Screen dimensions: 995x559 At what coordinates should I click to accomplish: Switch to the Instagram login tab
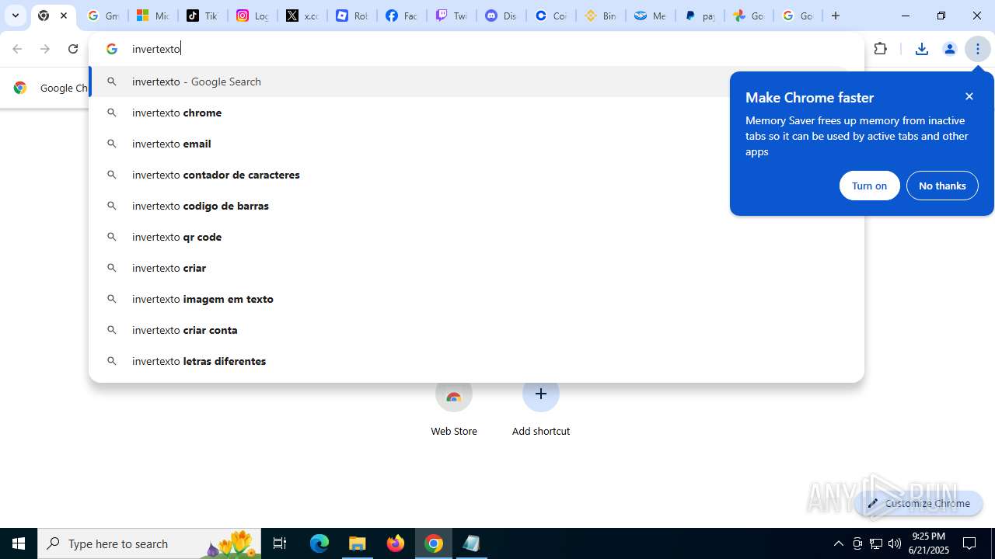point(252,16)
